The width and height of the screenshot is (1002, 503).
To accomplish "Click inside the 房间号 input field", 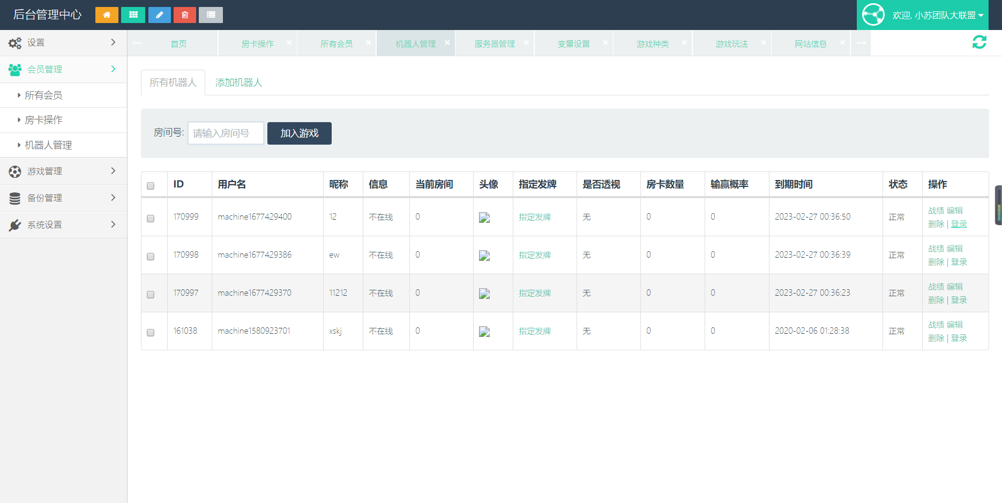I will pyautogui.click(x=225, y=133).
